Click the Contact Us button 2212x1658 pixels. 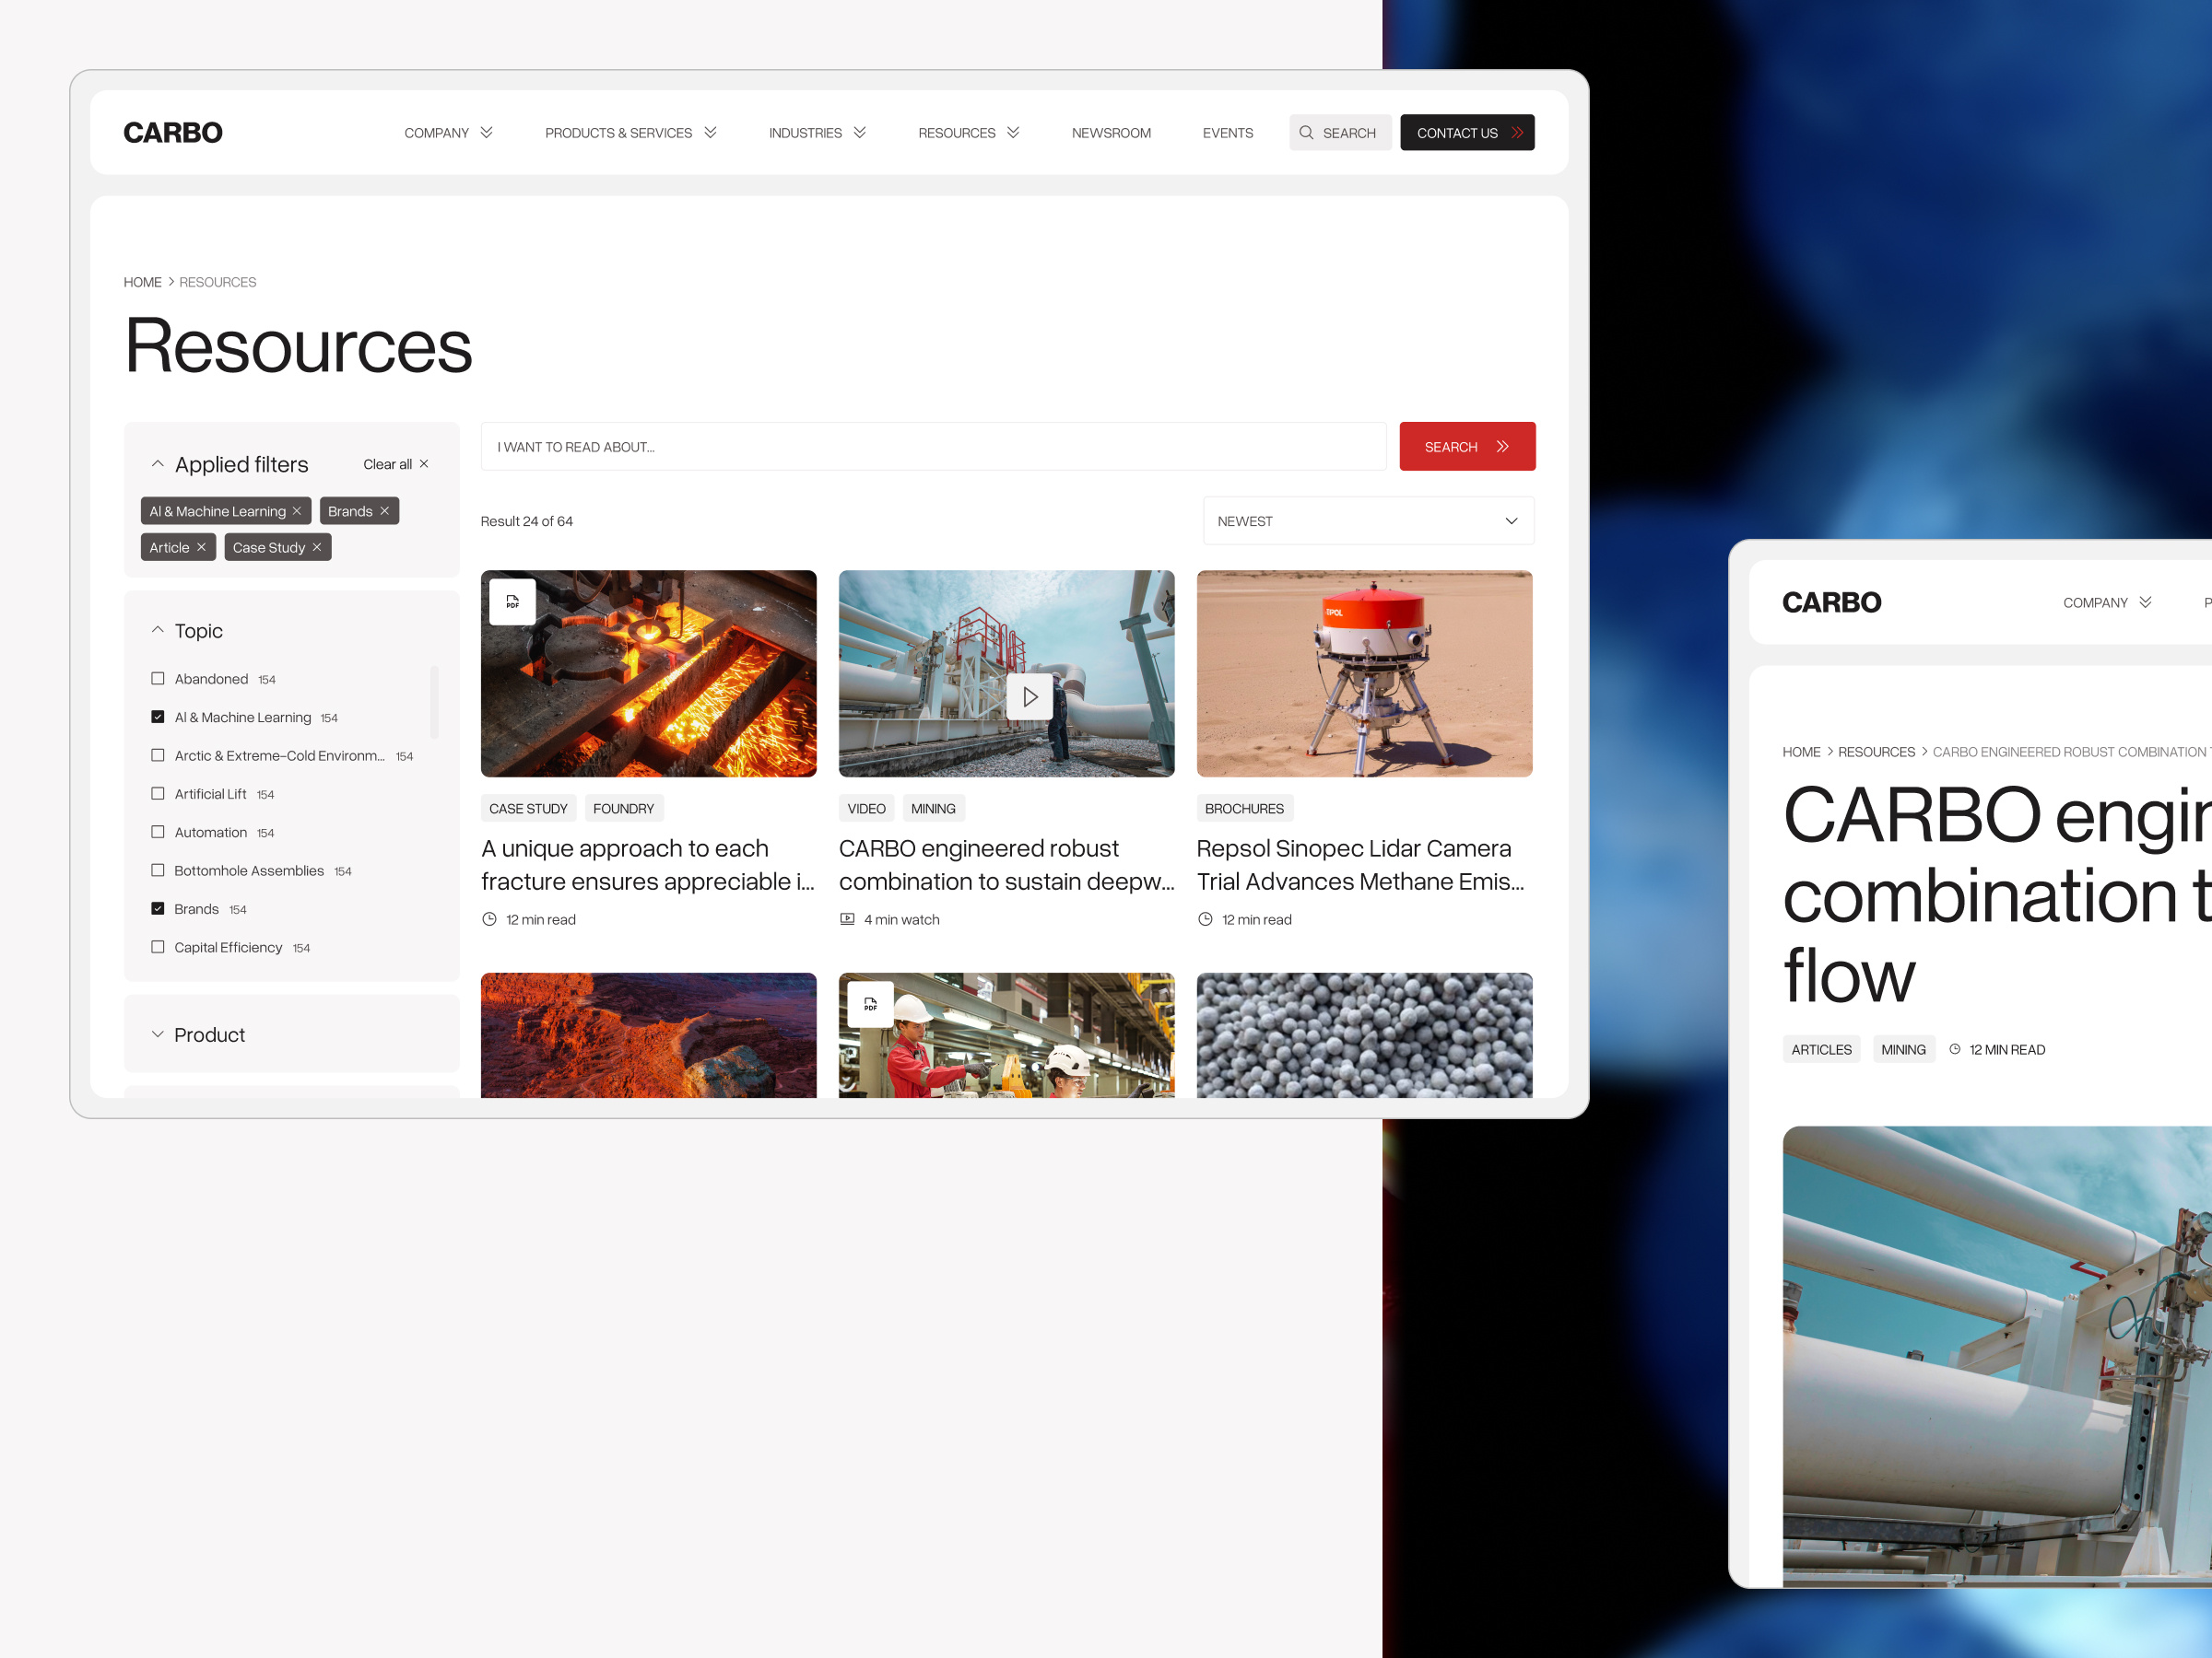click(x=1467, y=133)
